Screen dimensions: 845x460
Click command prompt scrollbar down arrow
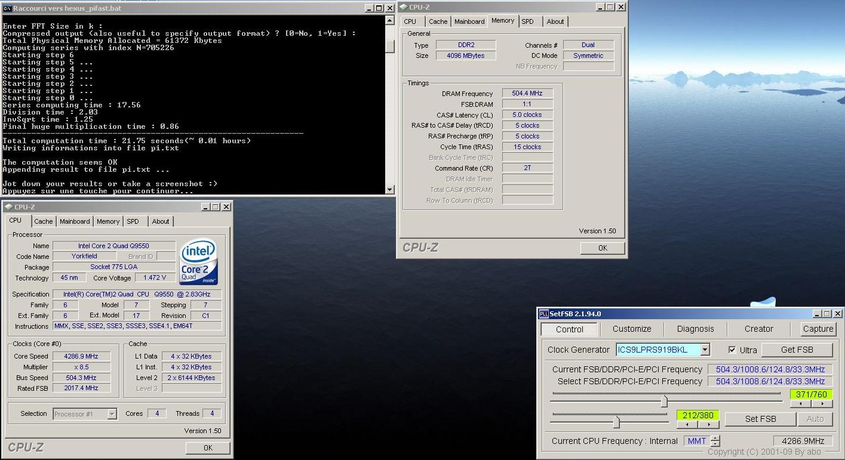point(390,190)
